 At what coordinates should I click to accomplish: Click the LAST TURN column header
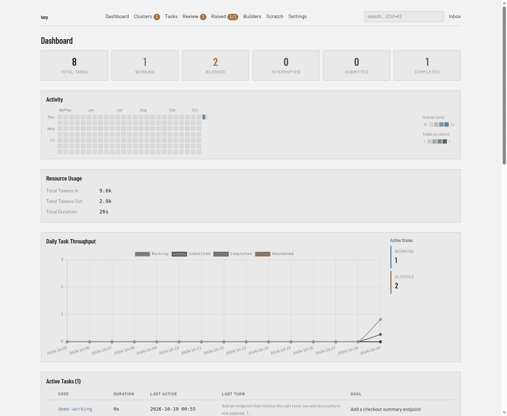[233, 394]
